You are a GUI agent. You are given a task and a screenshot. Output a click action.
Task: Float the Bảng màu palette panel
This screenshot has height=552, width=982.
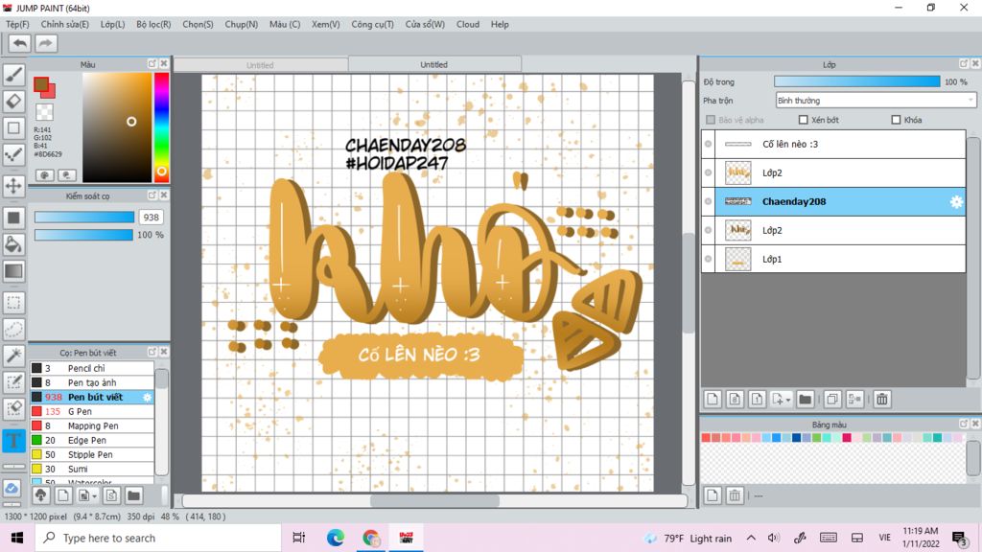pyautogui.click(x=963, y=424)
